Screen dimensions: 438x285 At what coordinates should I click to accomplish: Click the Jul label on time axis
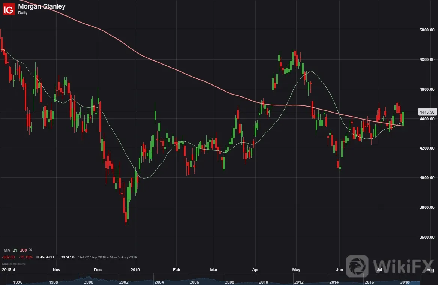(x=379, y=270)
